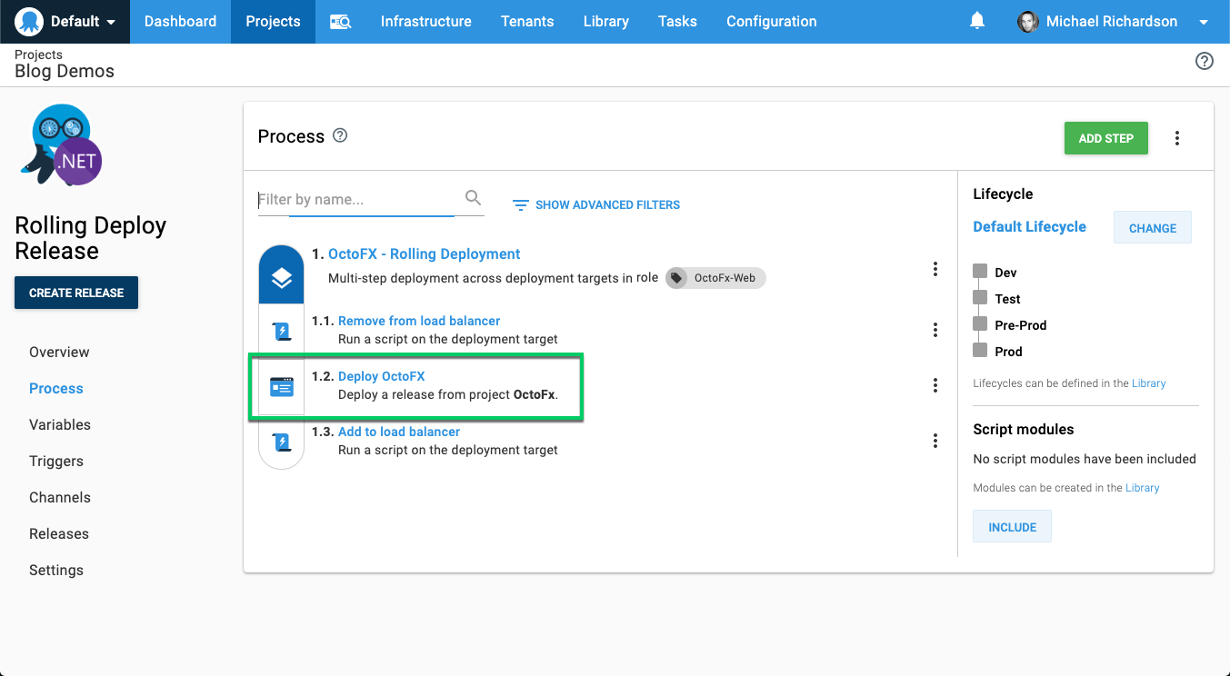The width and height of the screenshot is (1230, 676).
Task: Click the help question mark icon
Action: click(x=1204, y=61)
